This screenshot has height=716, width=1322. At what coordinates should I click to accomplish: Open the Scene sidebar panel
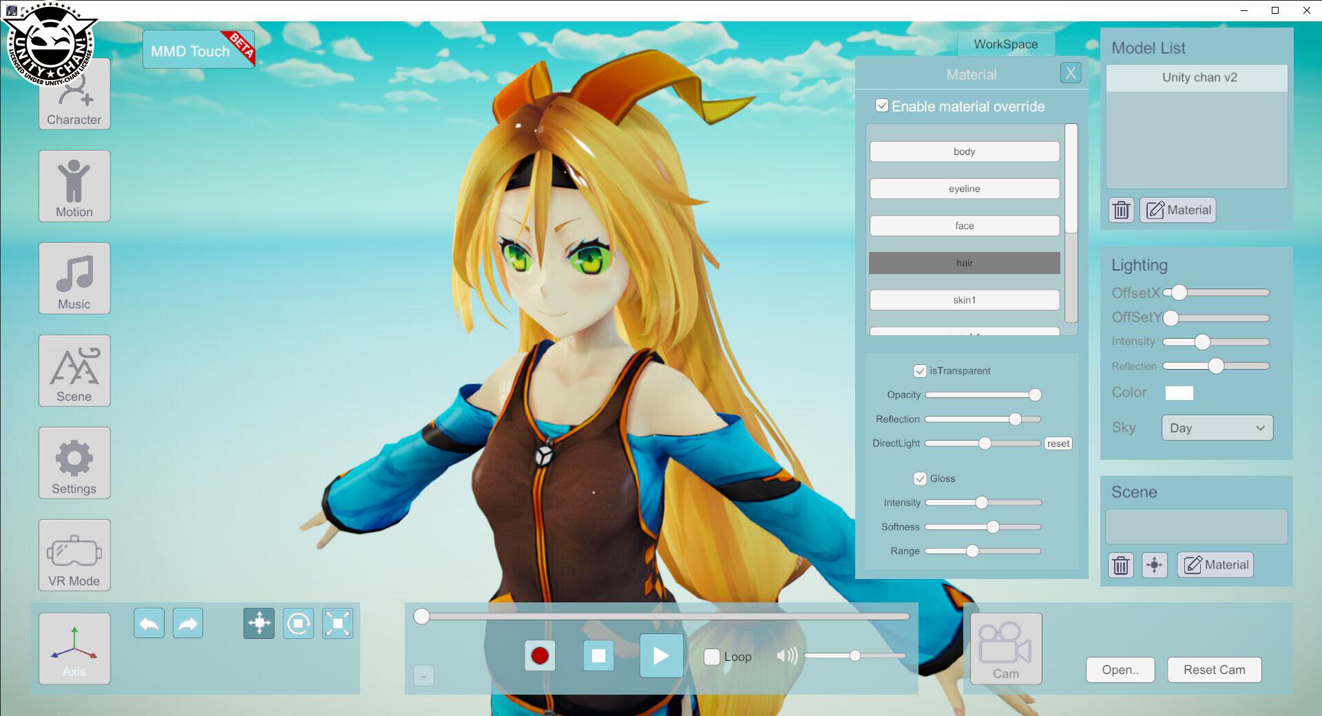click(74, 370)
